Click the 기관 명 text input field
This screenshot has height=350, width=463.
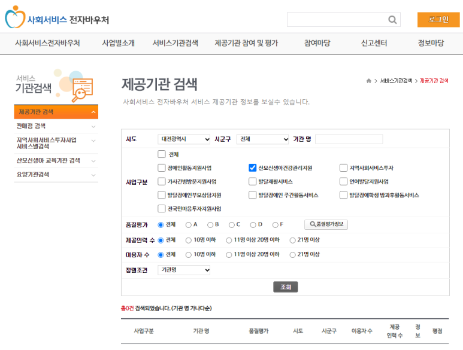[x=349, y=139]
